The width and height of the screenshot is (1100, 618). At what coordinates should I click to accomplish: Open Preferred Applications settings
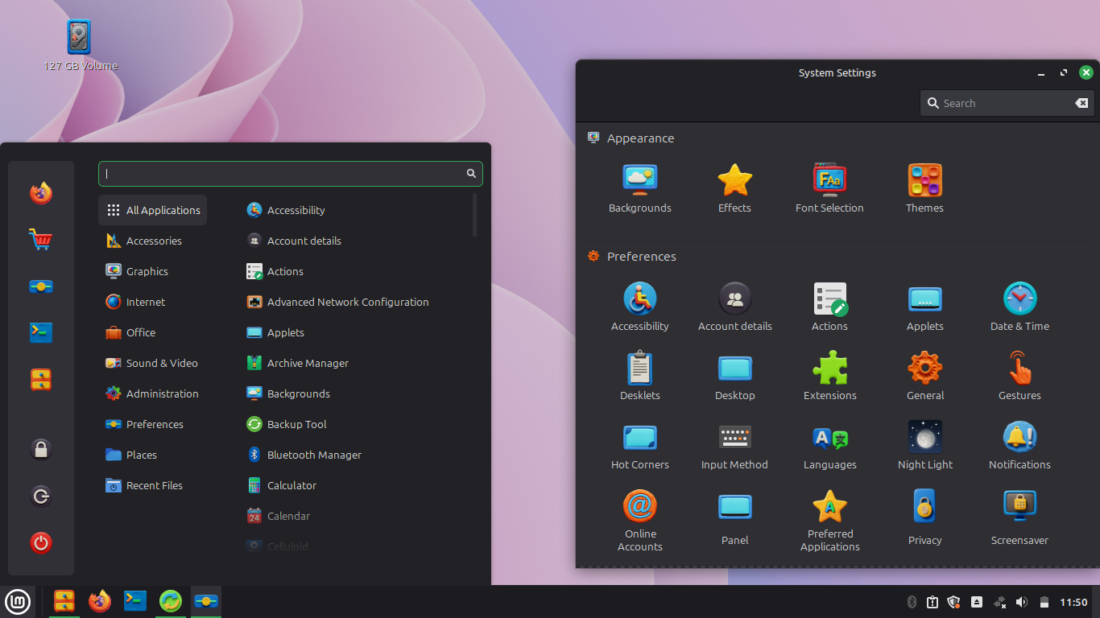click(829, 521)
